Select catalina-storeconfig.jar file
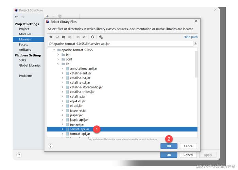This screenshot has height=170, width=238. (x=86, y=87)
